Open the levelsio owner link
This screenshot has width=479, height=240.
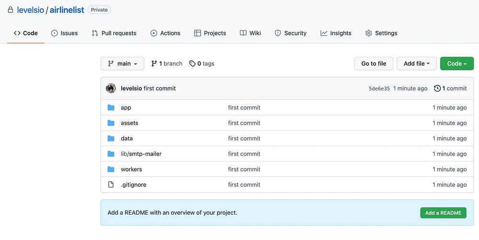click(x=31, y=10)
